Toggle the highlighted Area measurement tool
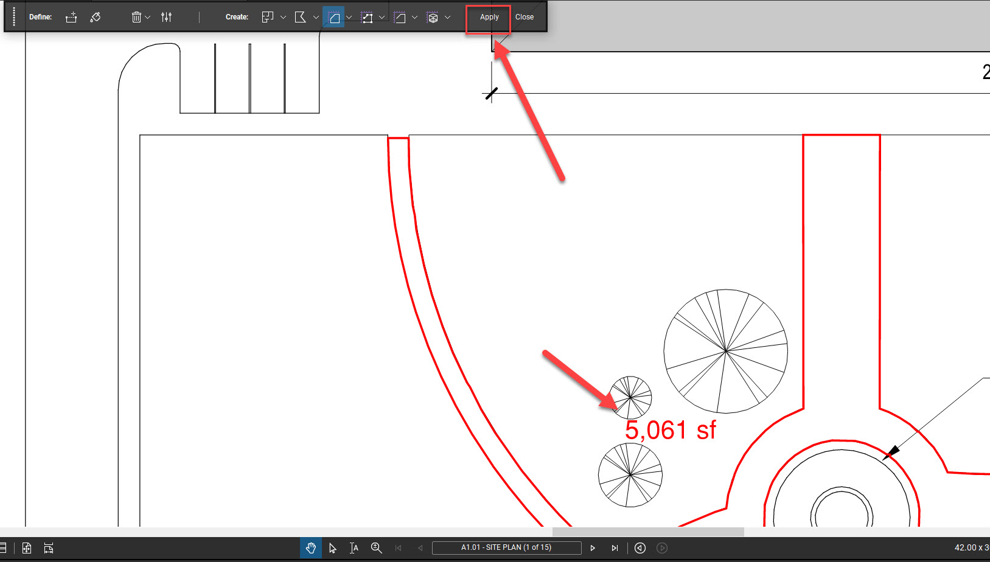Screen dimensions: 990x562 (333, 17)
